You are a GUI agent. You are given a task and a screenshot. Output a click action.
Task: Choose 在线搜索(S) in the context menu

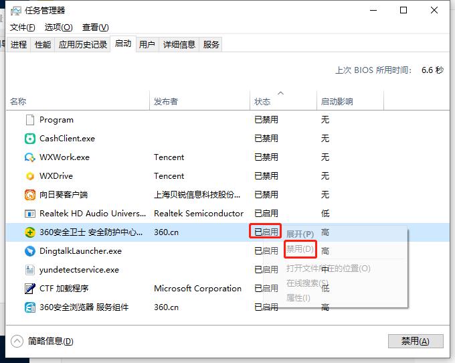[307, 283]
